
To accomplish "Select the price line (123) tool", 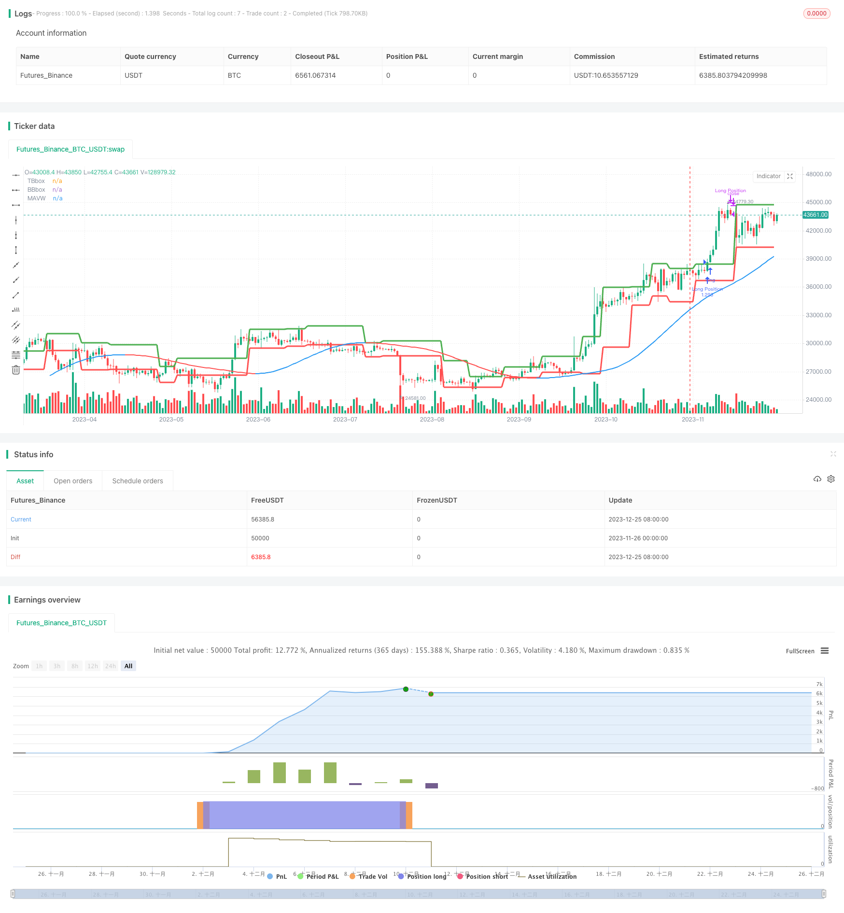I will [x=16, y=310].
